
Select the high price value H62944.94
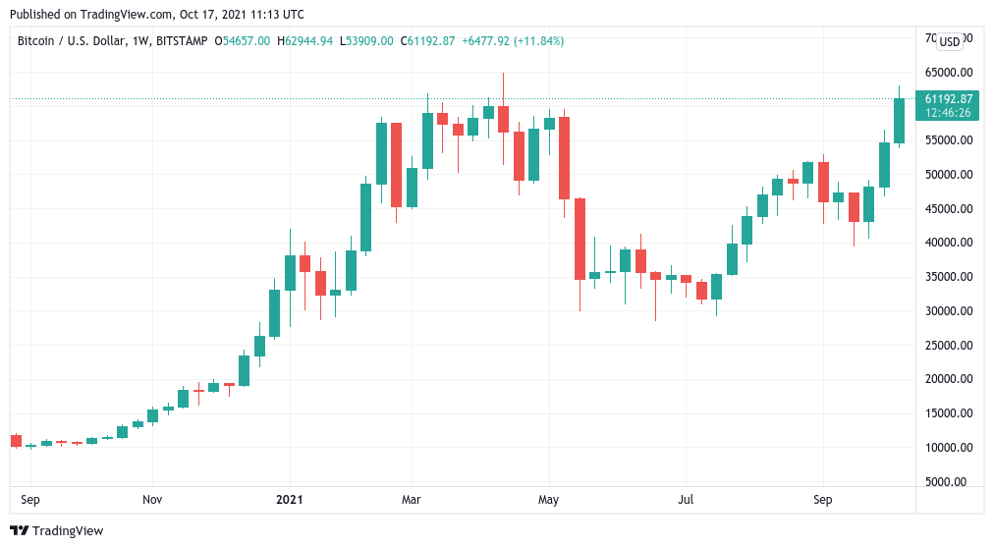click(x=305, y=41)
